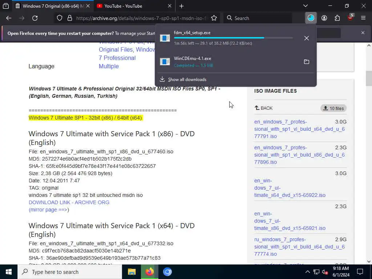Show hidden system tray icons
This screenshot has width=372, height=279.
[x=307, y=272]
